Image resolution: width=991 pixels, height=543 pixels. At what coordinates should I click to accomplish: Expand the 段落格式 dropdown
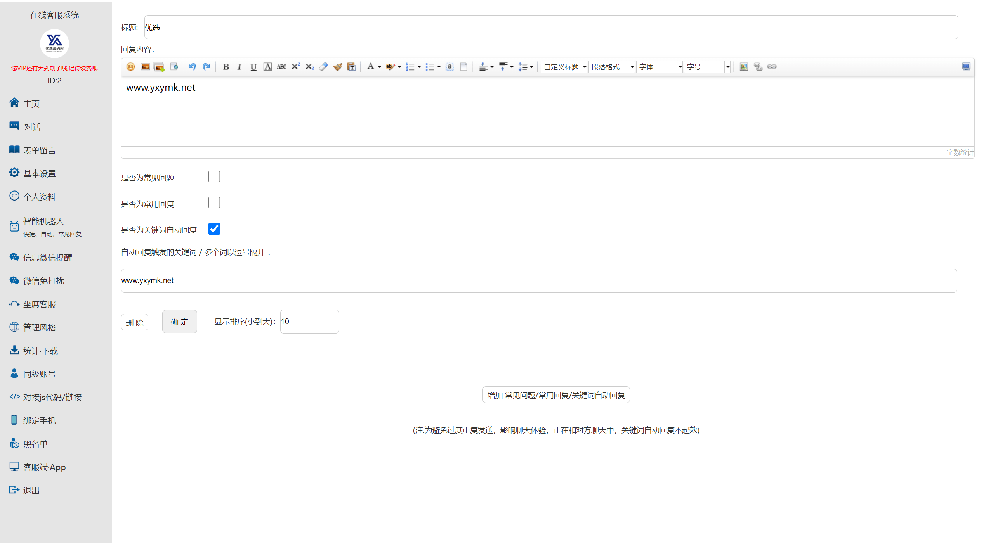tap(612, 67)
